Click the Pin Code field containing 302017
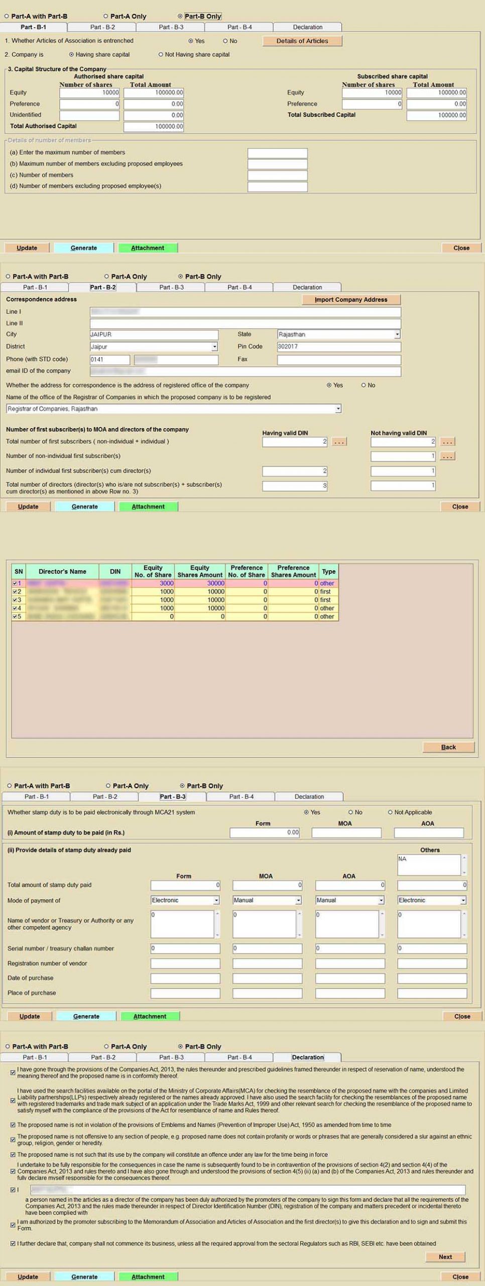Image resolution: width=485 pixels, height=1286 pixels. tap(339, 347)
